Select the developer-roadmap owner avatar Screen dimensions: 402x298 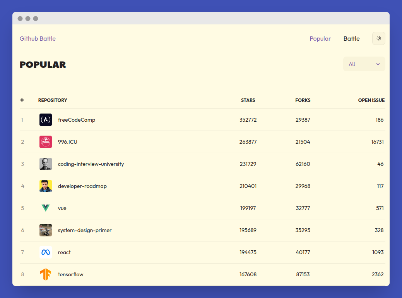tap(46, 186)
